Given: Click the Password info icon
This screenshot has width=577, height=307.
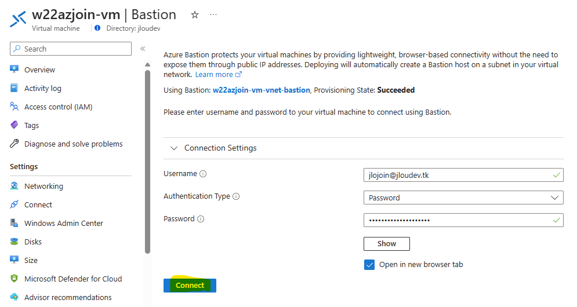Looking at the screenshot, I should click(x=201, y=219).
